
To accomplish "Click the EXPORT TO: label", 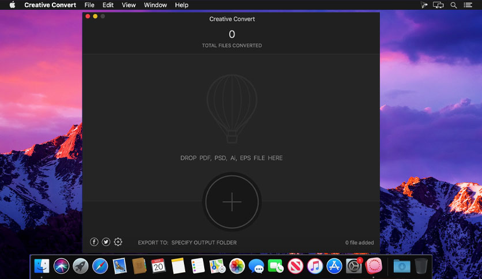I will click(153, 243).
